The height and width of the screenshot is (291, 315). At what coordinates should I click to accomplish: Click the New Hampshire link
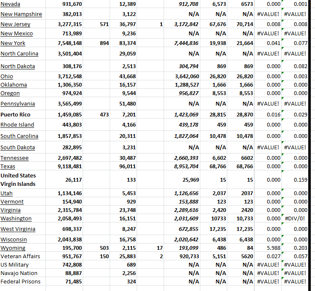click(21, 14)
